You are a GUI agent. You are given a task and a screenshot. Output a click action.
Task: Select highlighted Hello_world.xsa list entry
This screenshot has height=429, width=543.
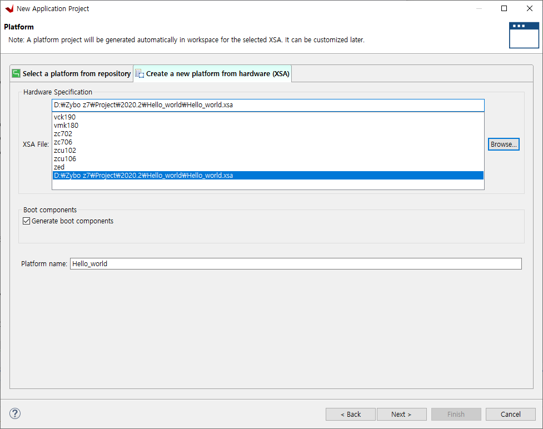pyautogui.click(x=268, y=176)
